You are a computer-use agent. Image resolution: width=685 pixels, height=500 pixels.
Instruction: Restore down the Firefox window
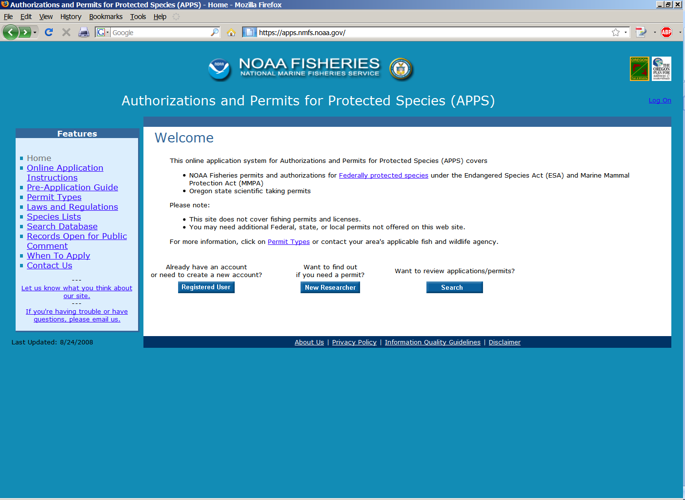pos(668,4)
